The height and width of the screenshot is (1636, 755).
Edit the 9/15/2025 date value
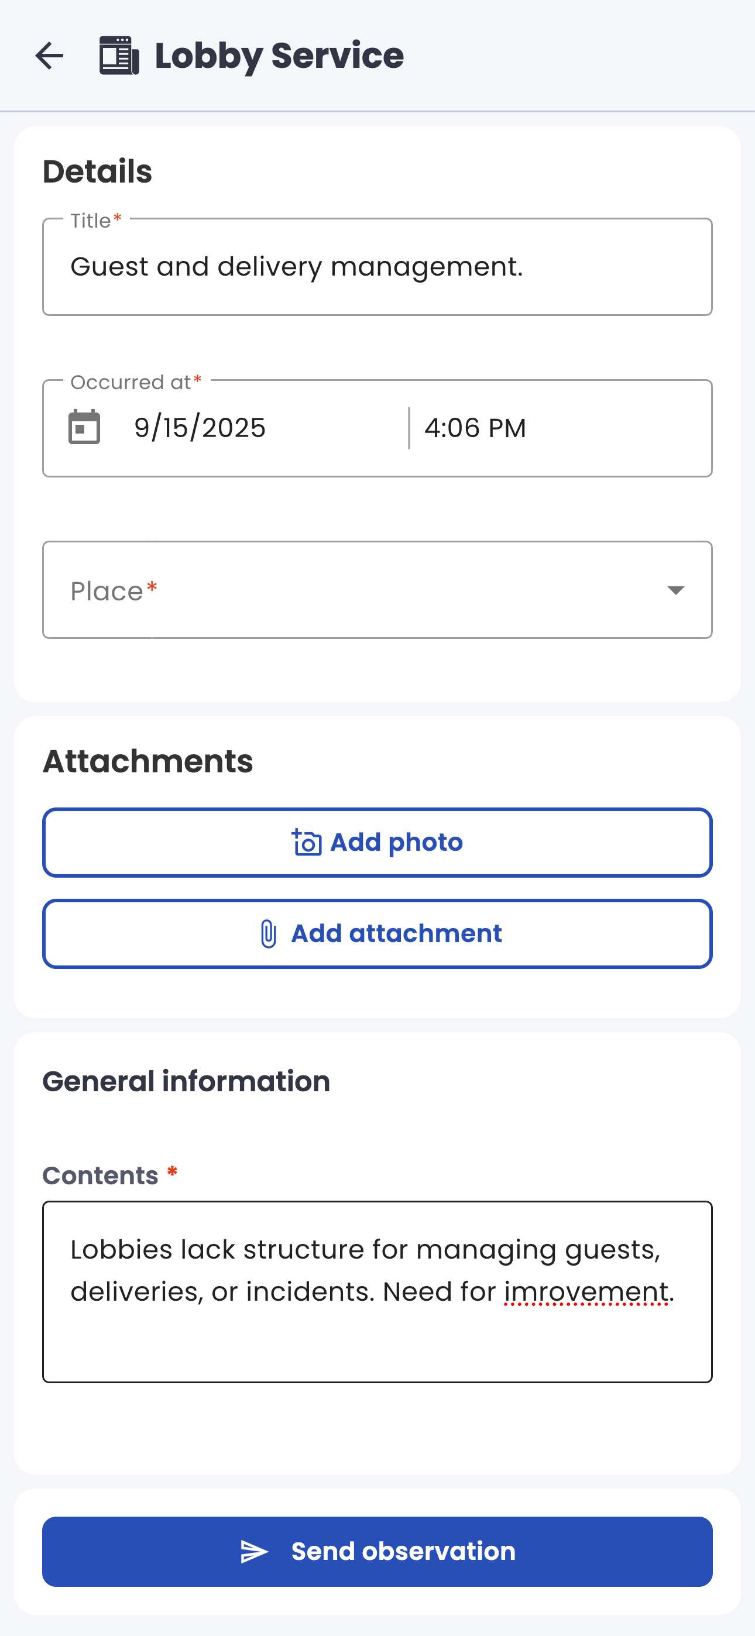(200, 428)
